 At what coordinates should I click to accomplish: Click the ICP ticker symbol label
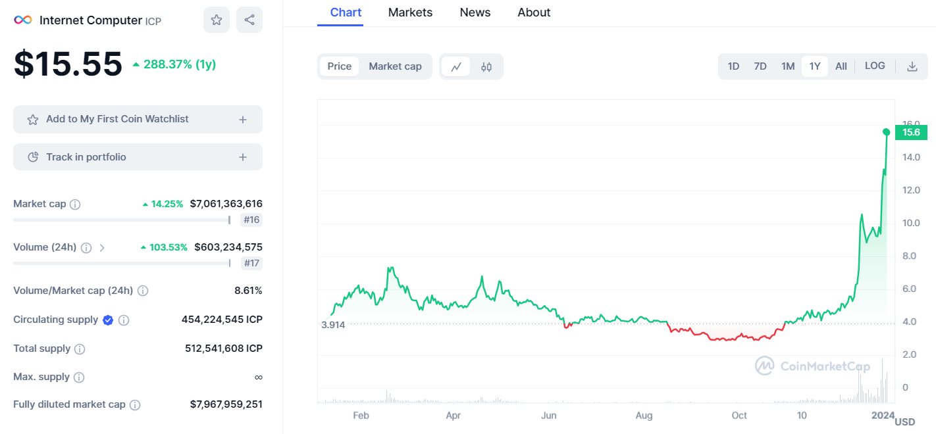(x=153, y=21)
